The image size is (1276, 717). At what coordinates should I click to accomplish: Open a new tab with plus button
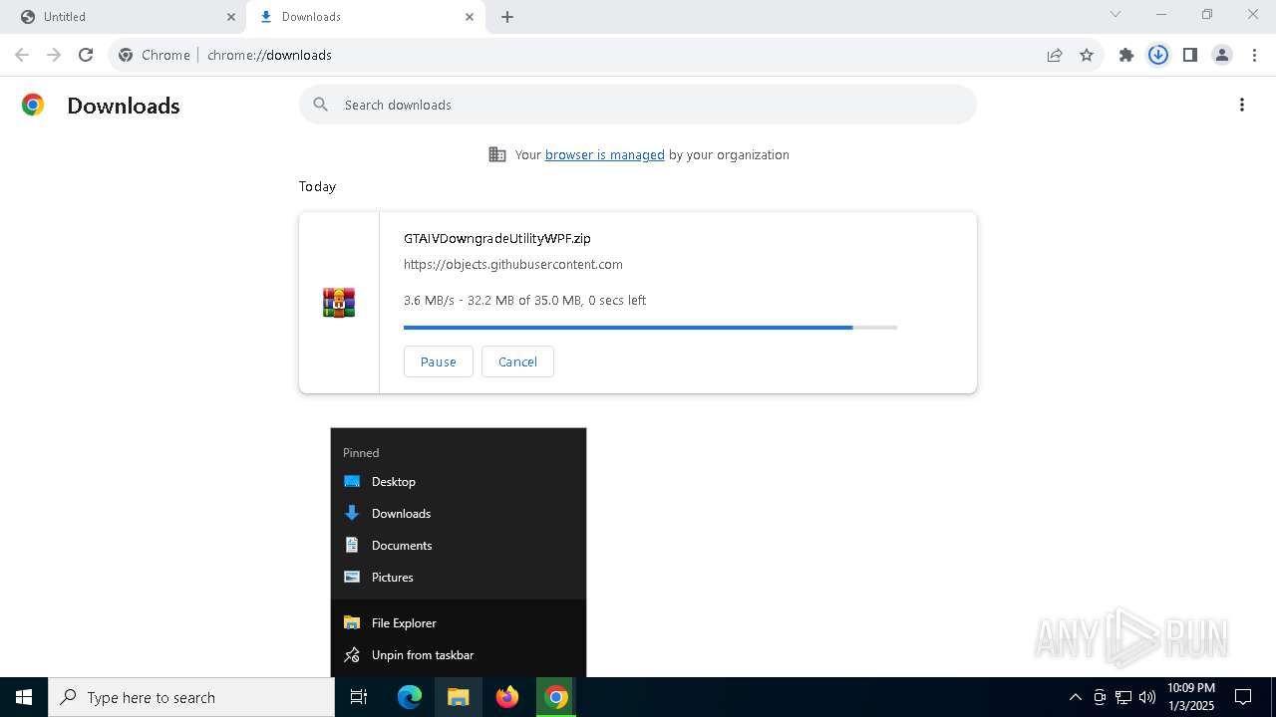click(507, 17)
